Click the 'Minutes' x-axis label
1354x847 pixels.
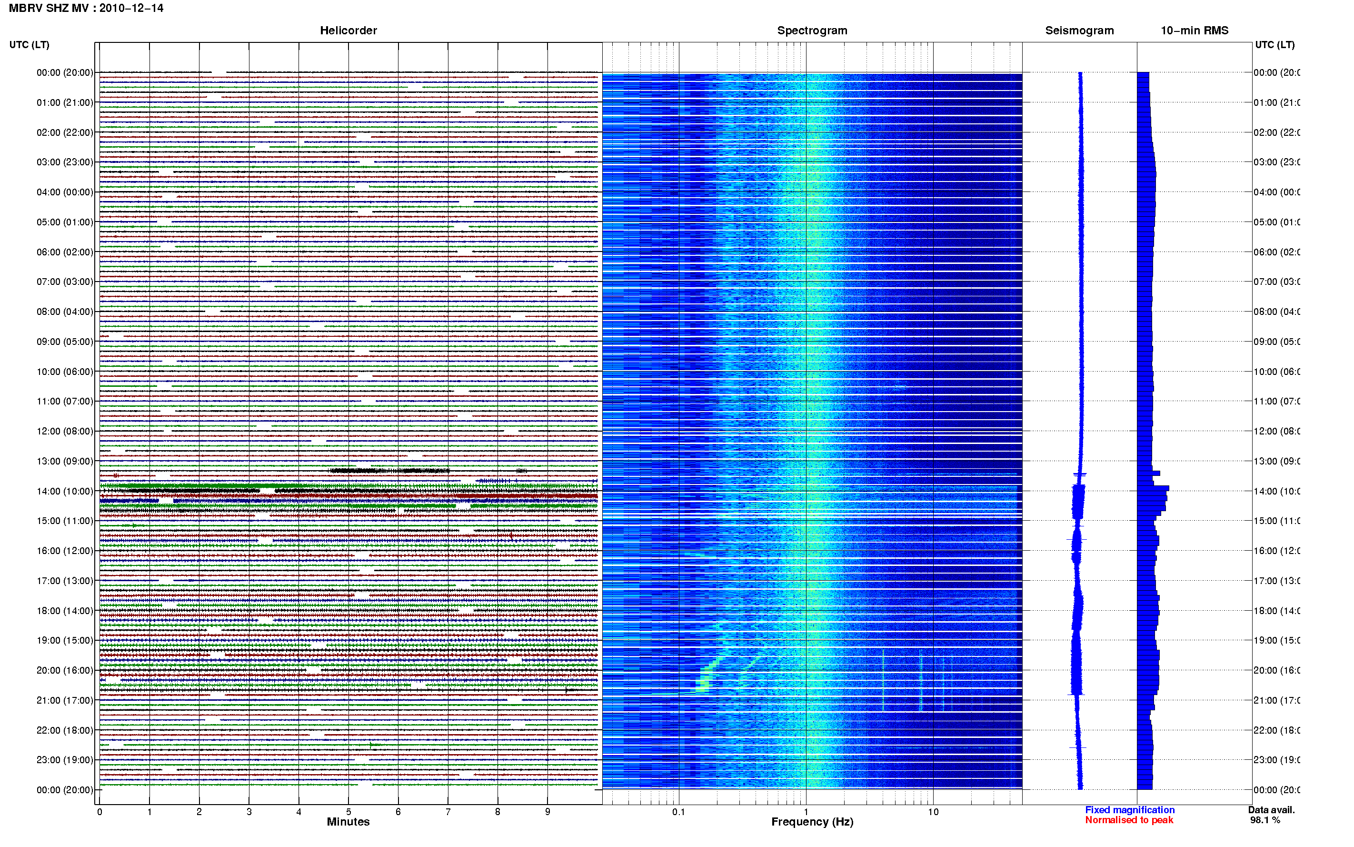[348, 822]
